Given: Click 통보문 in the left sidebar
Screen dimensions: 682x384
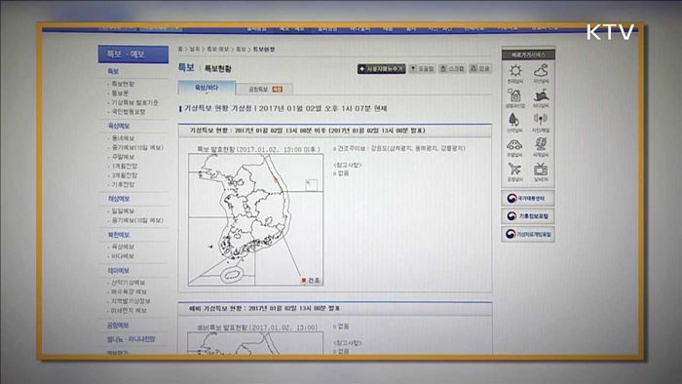Looking at the screenshot, I should tap(120, 93).
